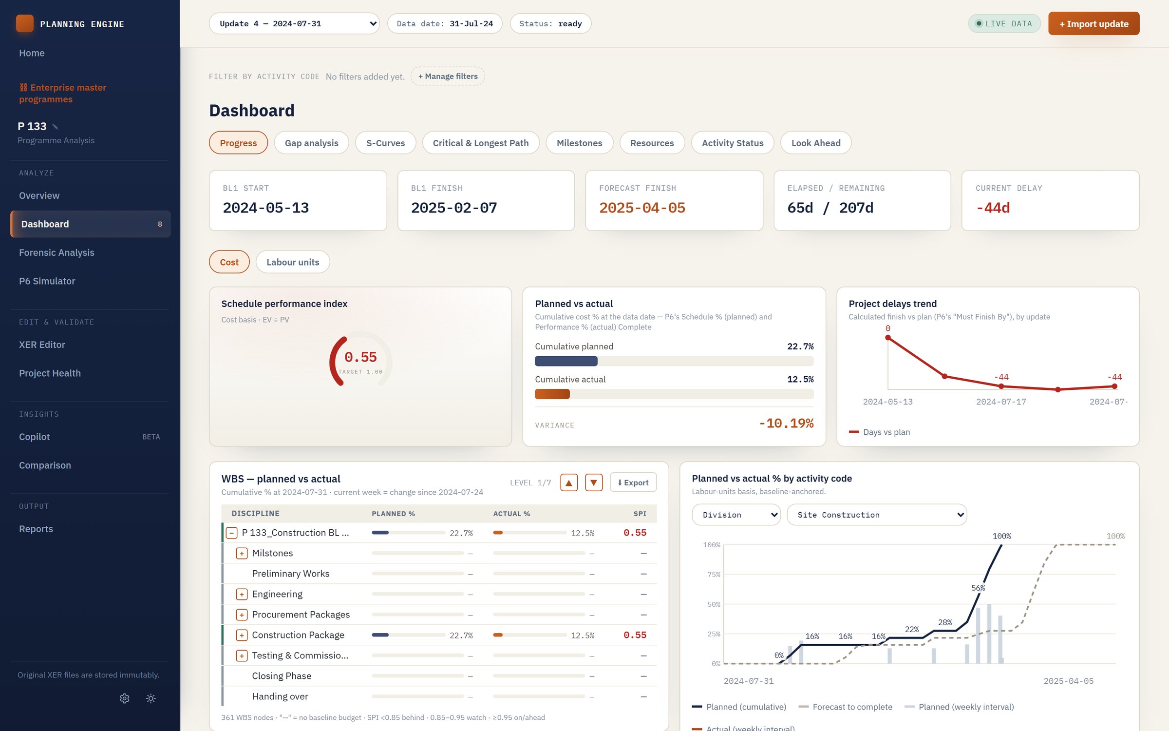
Task: Open settings gear icon in sidebar footer
Action: coord(125,698)
